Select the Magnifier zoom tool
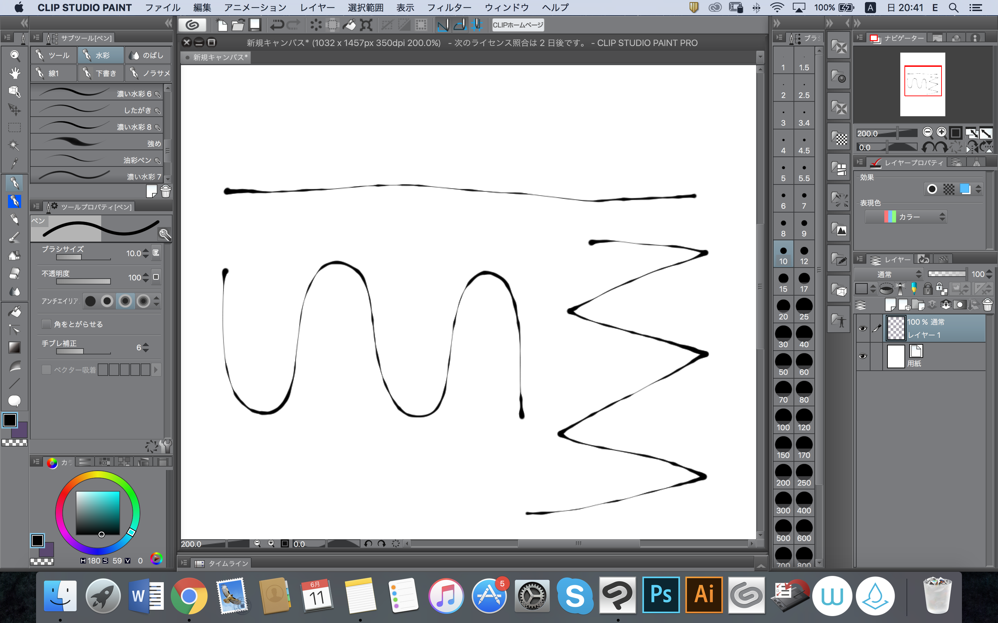The image size is (998, 623). [15, 55]
